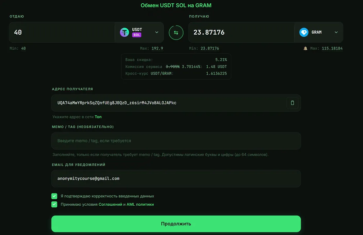The width and height of the screenshot is (363, 235).
Task: Open the Соглашений agreement link
Action: 111,204
